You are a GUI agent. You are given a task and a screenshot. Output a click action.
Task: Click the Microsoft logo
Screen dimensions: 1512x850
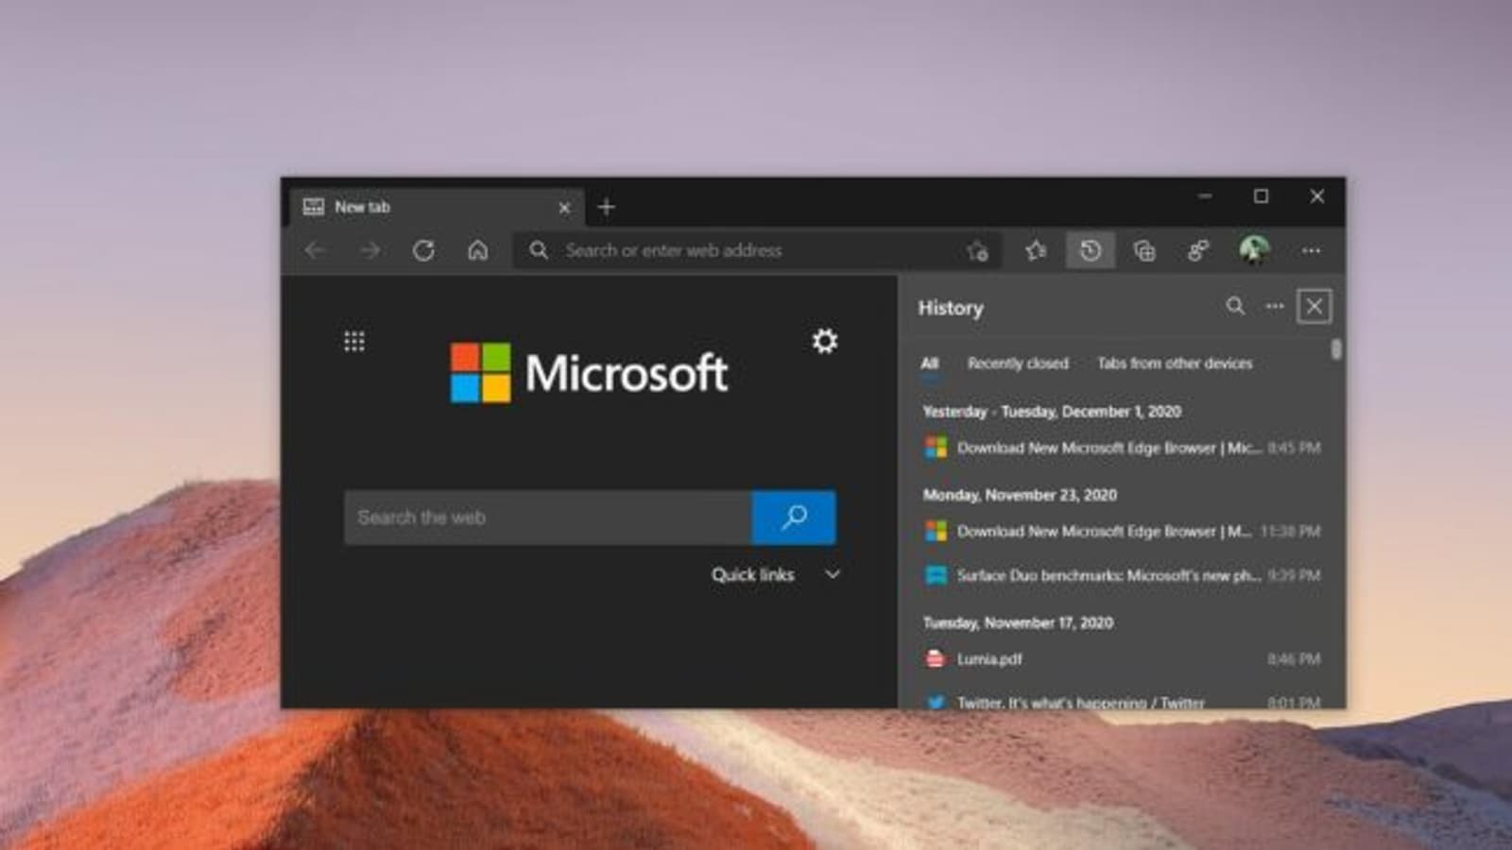point(589,373)
